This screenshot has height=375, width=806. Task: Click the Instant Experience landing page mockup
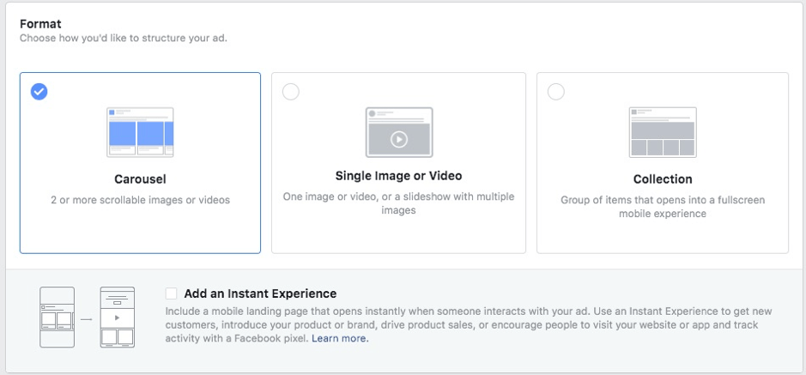[x=118, y=317]
